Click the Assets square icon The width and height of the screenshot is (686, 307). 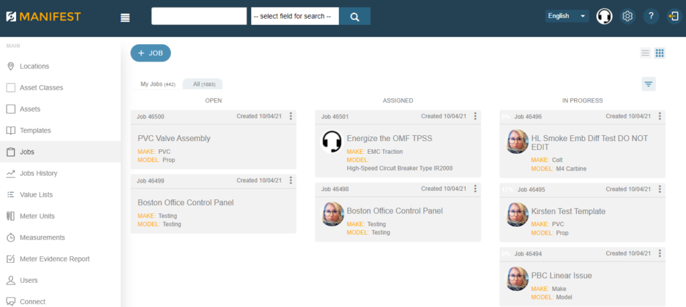click(11, 109)
